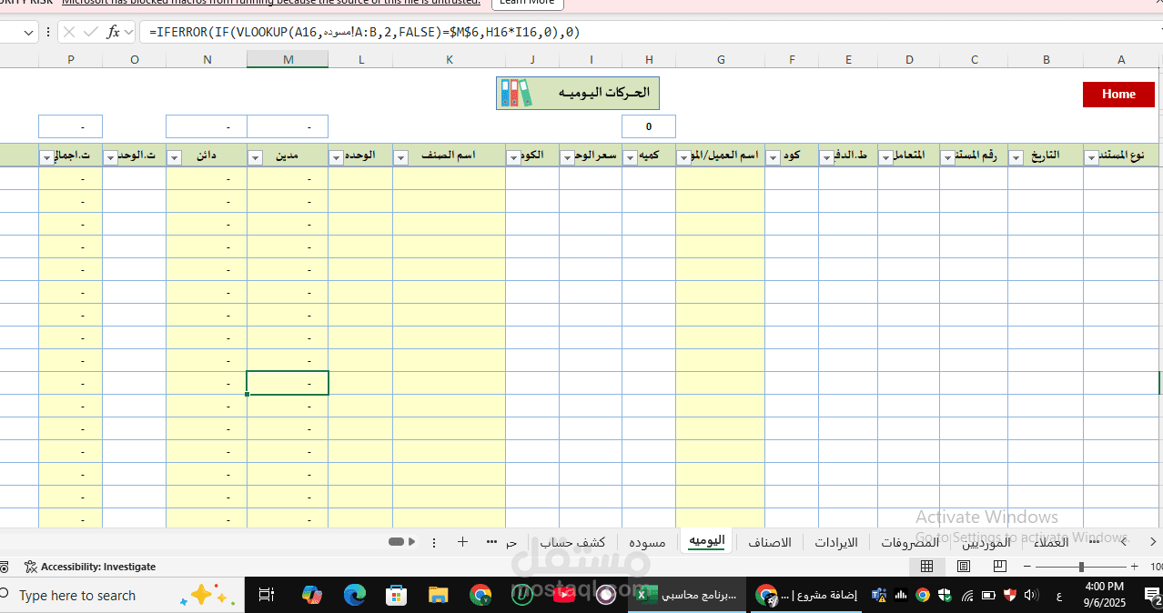Viewport: 1163px width, 613px height.
Task: Switch to the الاصناف sheet tab
Action: [x=770, y=542]
